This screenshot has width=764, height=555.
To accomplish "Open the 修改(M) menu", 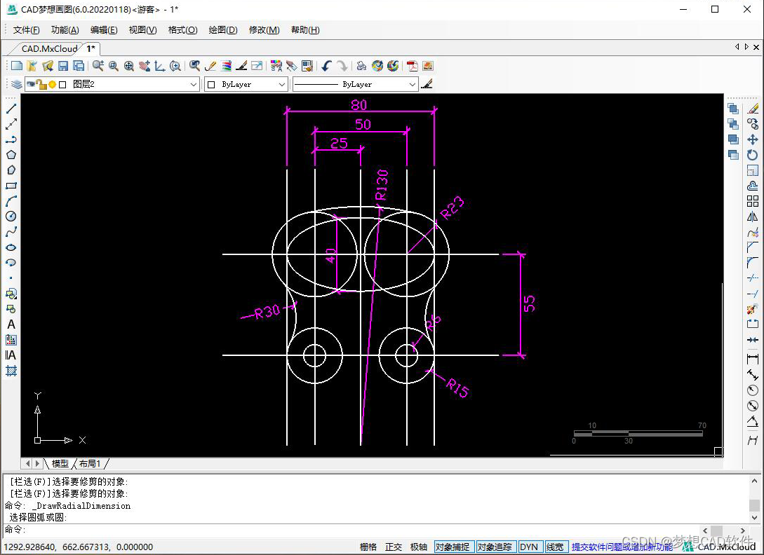I will (x=264, y=30).
